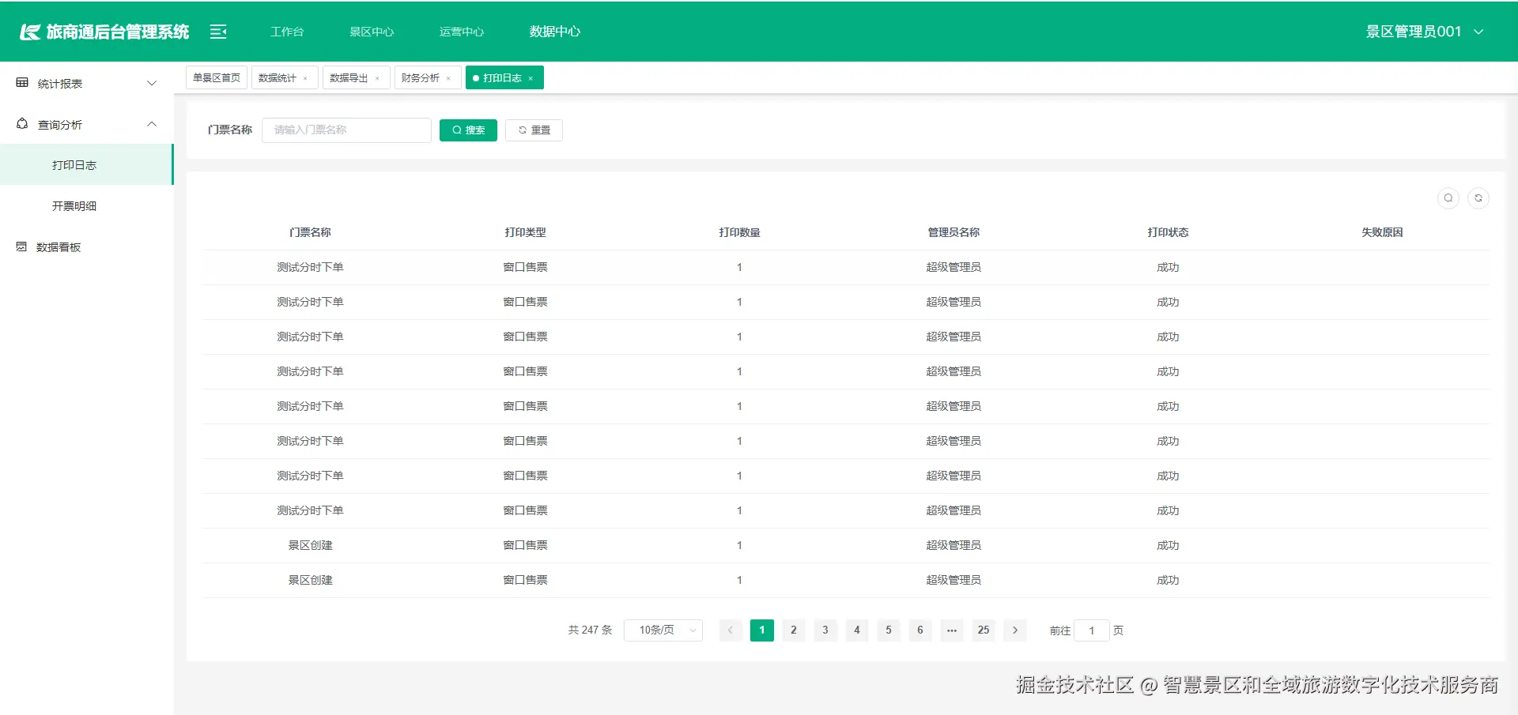Click the ellipsis icon to reveal more pages
Image resolution: width=1518 pixels, height=715 pixels.
click(x=952, y=630)
